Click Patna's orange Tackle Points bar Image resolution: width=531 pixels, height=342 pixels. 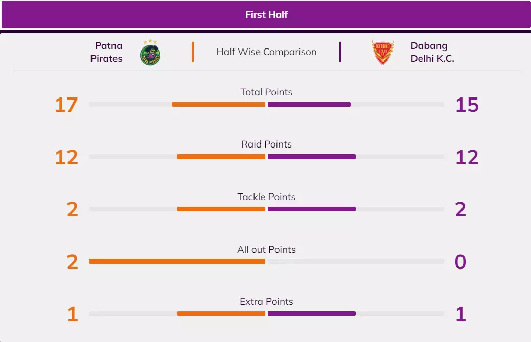[x=221, y=209]
